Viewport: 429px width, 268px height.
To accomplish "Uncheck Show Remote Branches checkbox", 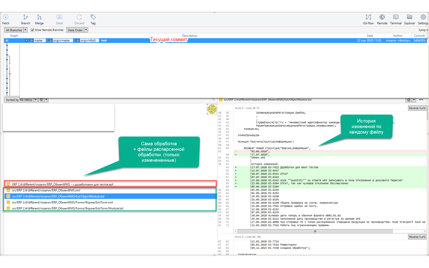I will pos(33,30).
